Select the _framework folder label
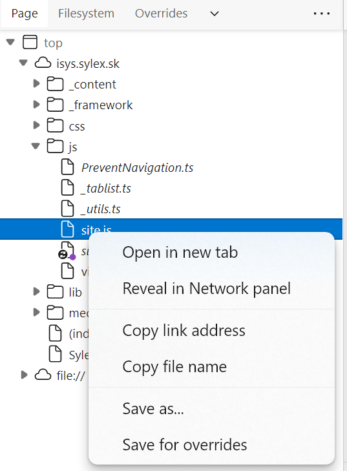 101,105
